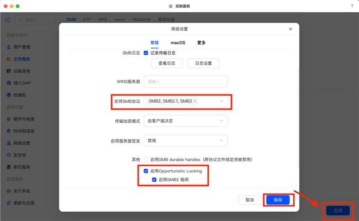Click the 取消 button
The image size is (359, 221).
[250, 200]
